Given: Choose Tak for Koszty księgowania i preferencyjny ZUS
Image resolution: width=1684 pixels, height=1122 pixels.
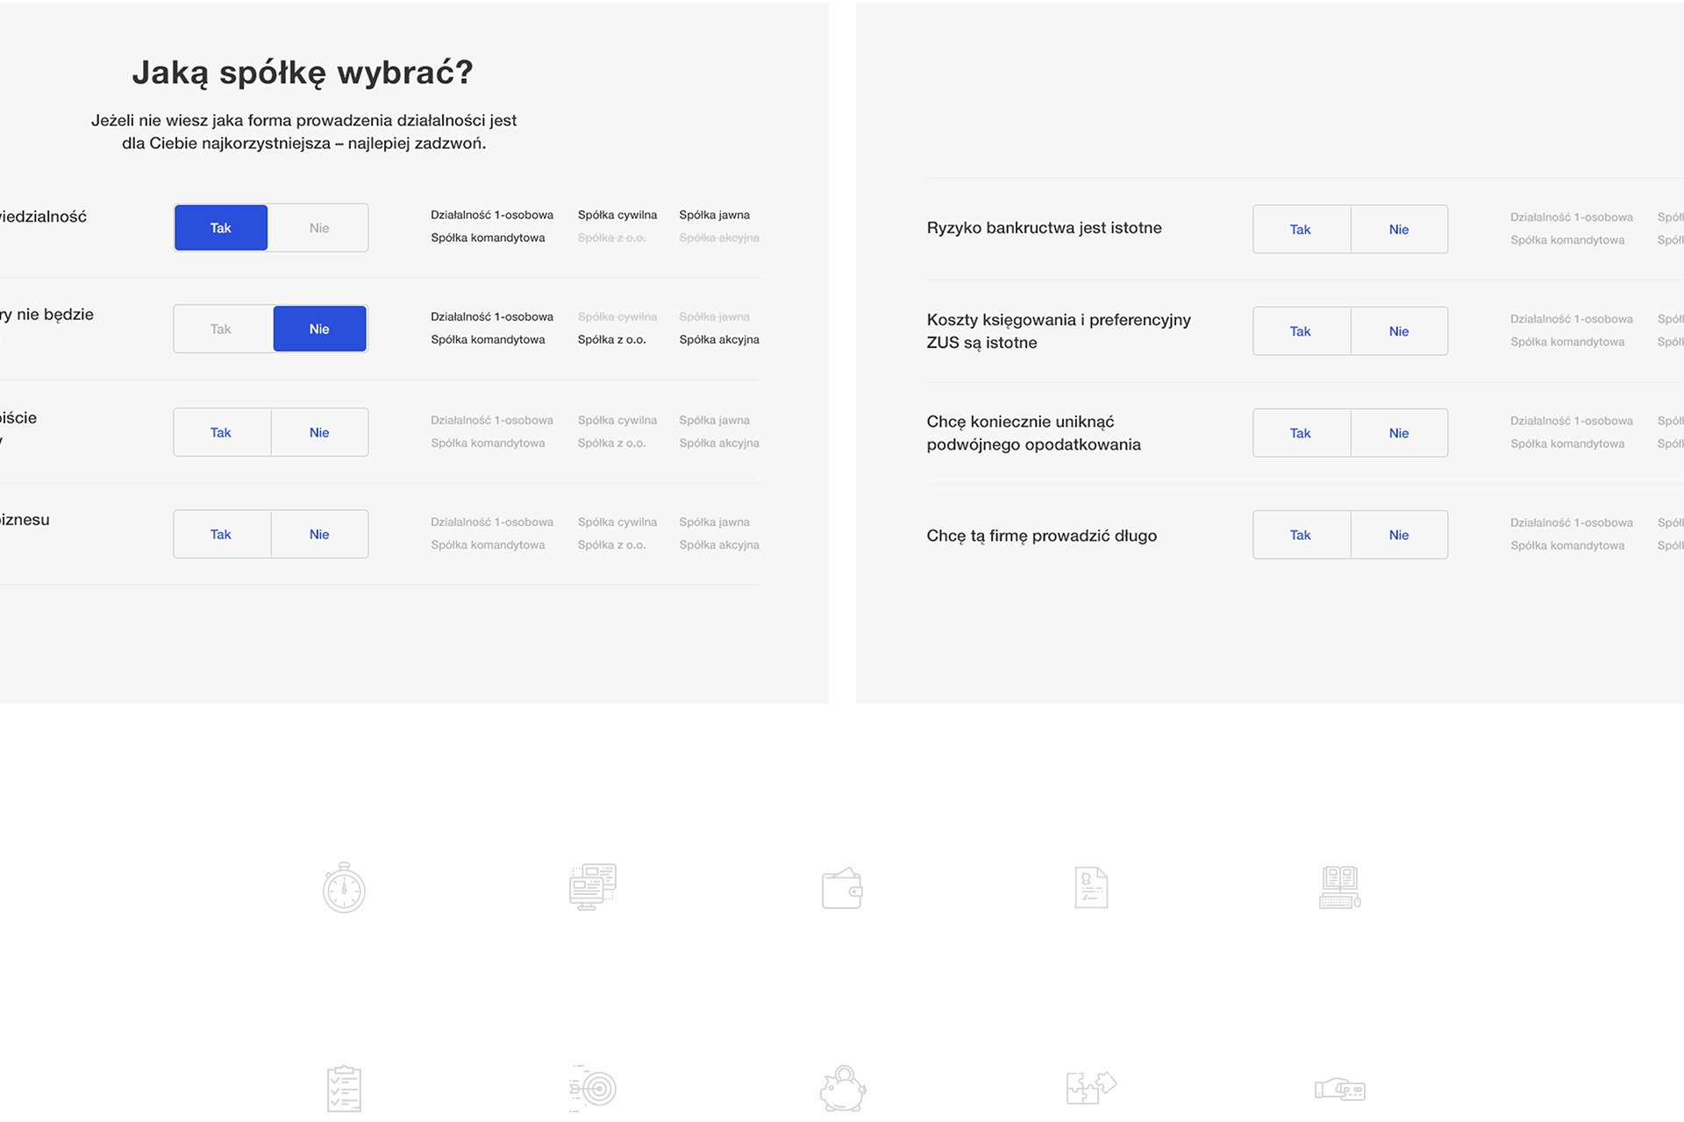Looking at the screenshot, I should click(1301, 331).
